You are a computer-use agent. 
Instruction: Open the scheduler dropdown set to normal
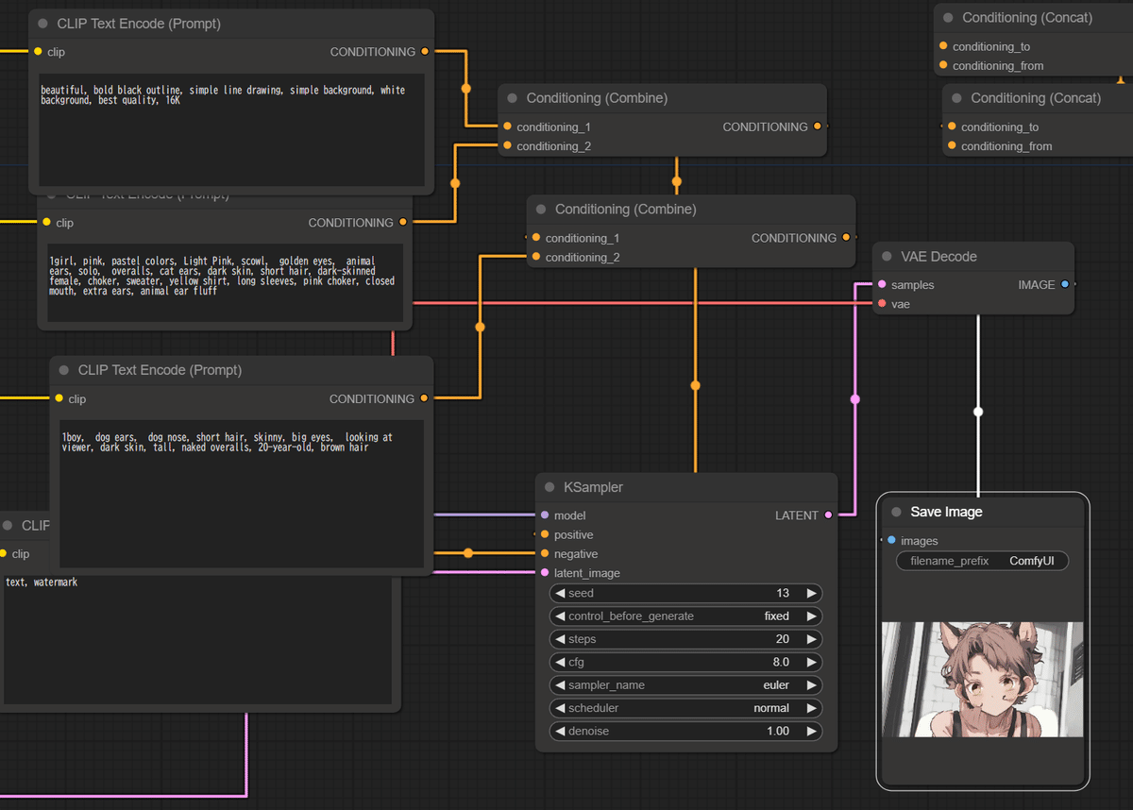point(685,708)
